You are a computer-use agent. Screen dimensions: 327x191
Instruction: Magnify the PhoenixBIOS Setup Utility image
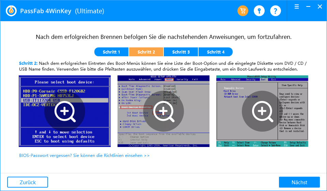(x=262, y=111)
